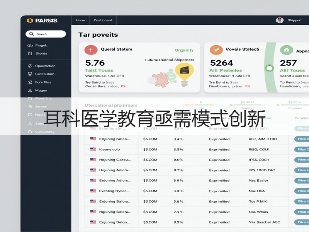
Task: Click the flag in Hojuning Adiora row
Action: click(x=93, y=170)
